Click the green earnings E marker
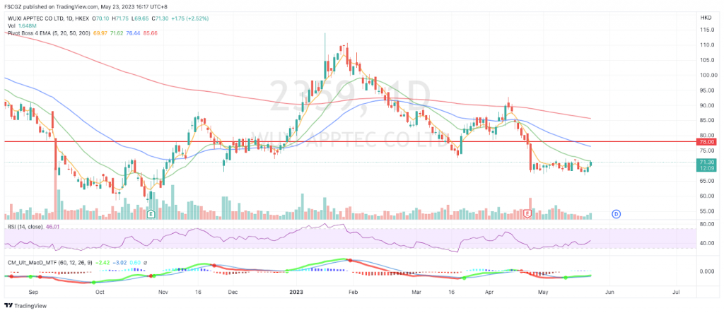 coord(150,214)
